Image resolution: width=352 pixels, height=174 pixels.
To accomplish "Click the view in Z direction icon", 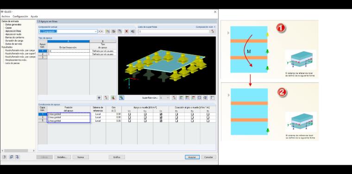I will (193, 98).
